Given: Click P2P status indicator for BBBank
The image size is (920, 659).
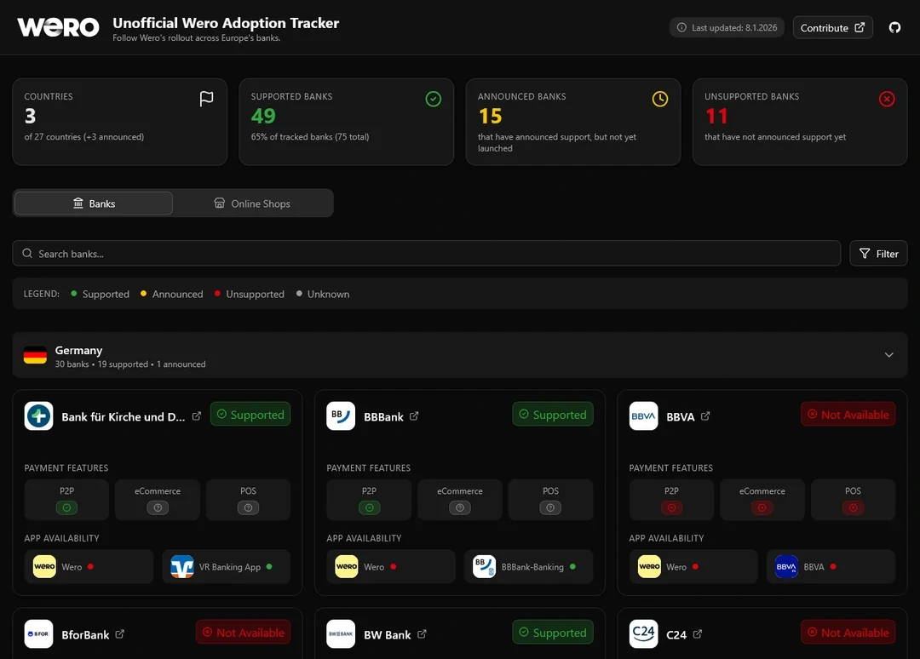Looking at the screenshot, I should pyautogui.click(x=369, y=507).
